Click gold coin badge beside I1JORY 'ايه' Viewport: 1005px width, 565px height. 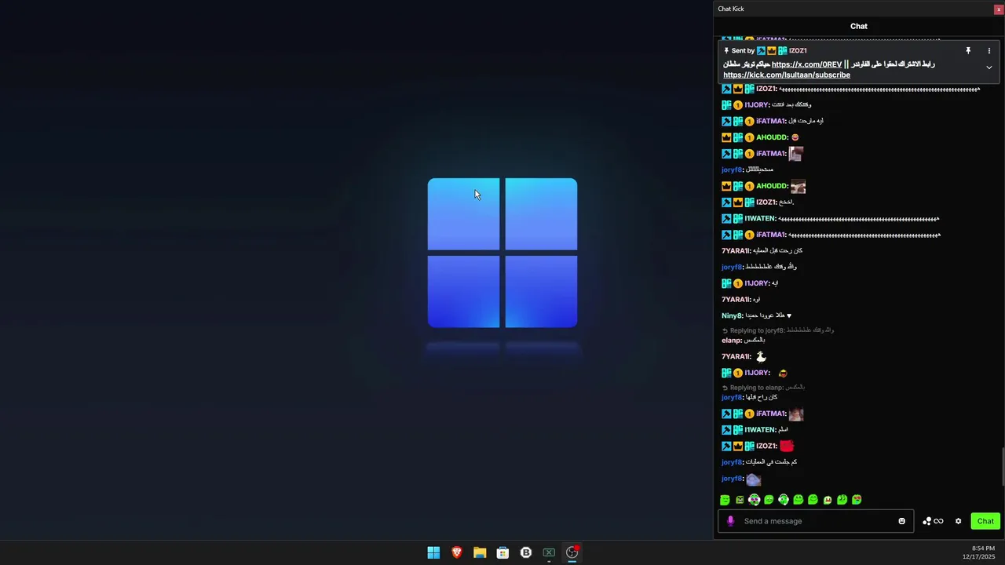tap(738, 283)
